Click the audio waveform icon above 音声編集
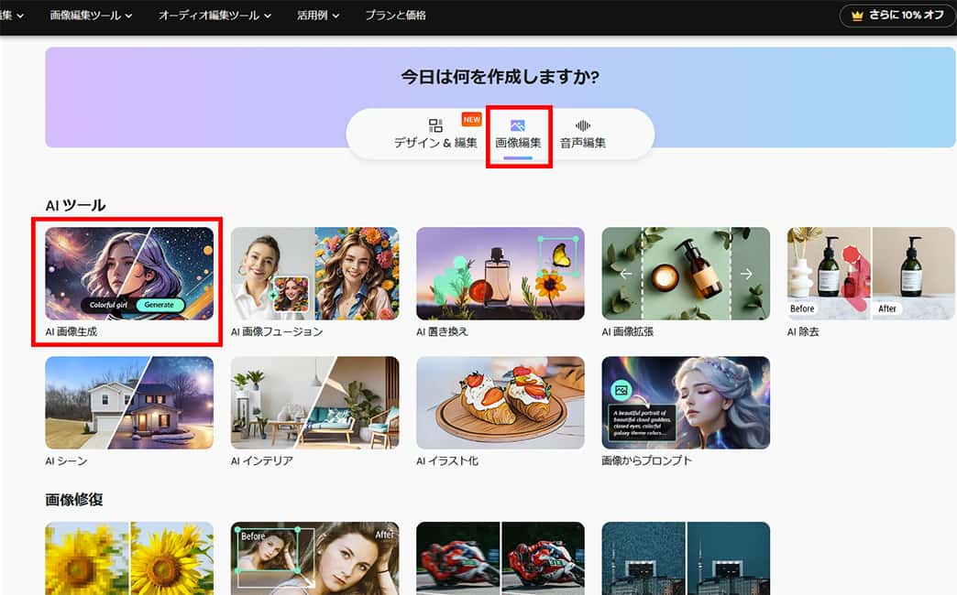Viewport: 957px width, 595px height. point(583,125)
